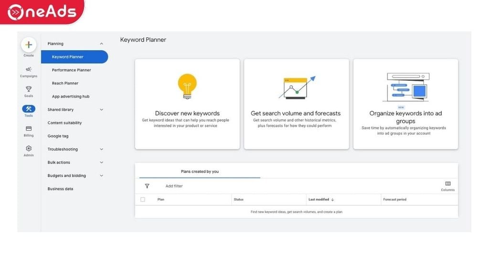
Task: Open the Columns icon
Action: tap(448, 184)
